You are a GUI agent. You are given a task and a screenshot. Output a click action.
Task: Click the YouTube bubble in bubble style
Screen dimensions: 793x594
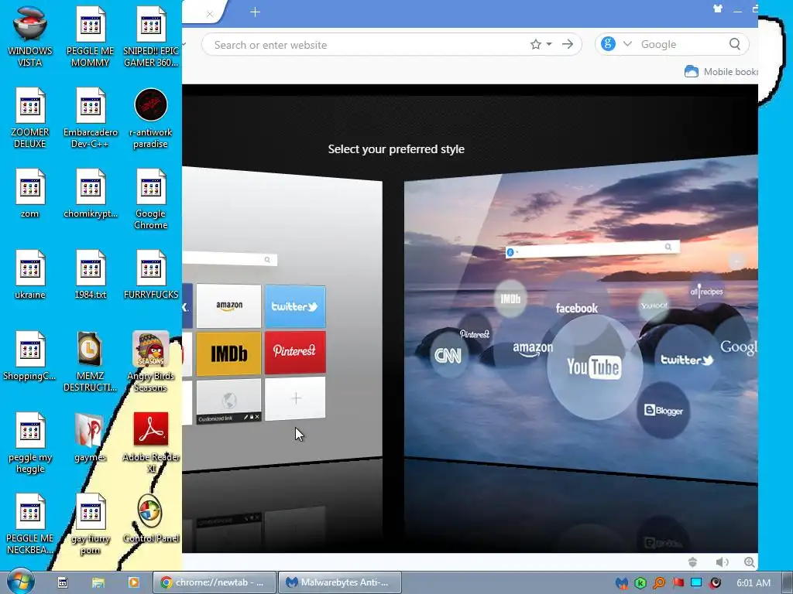[594, 367]
